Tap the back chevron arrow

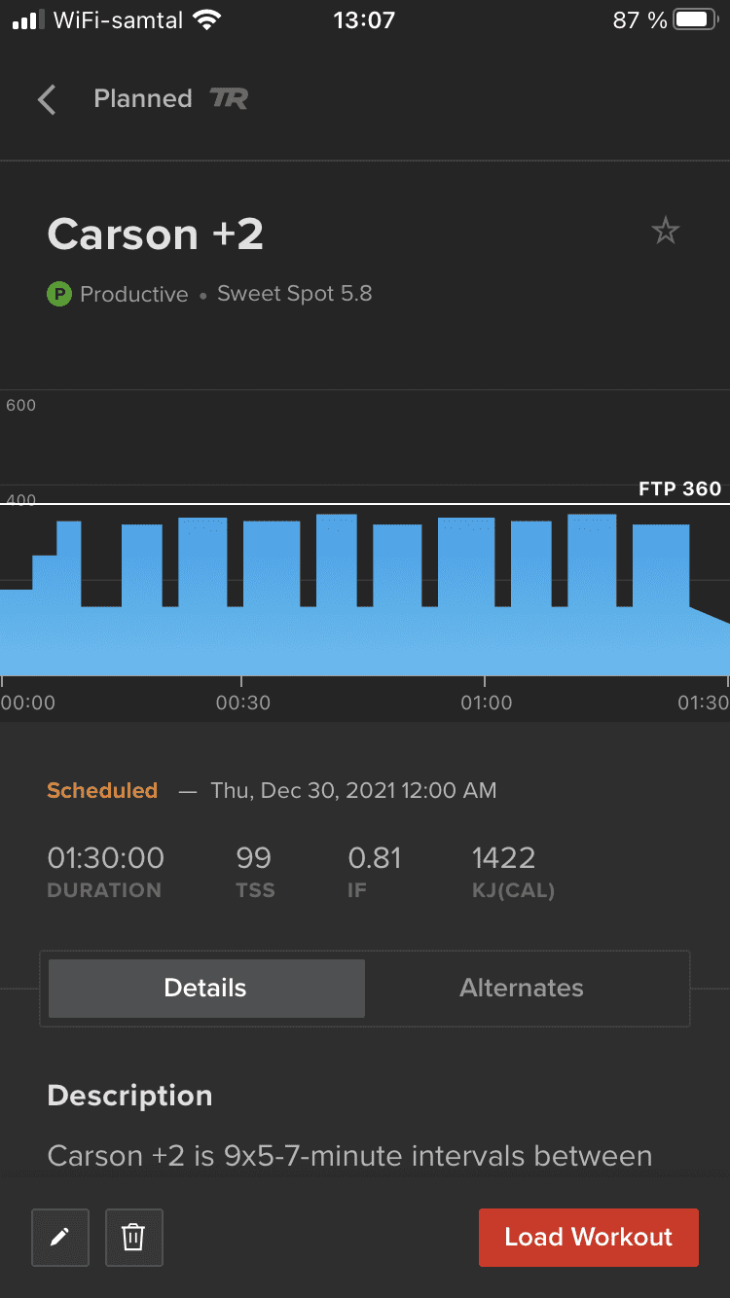(x=47, y=99)
